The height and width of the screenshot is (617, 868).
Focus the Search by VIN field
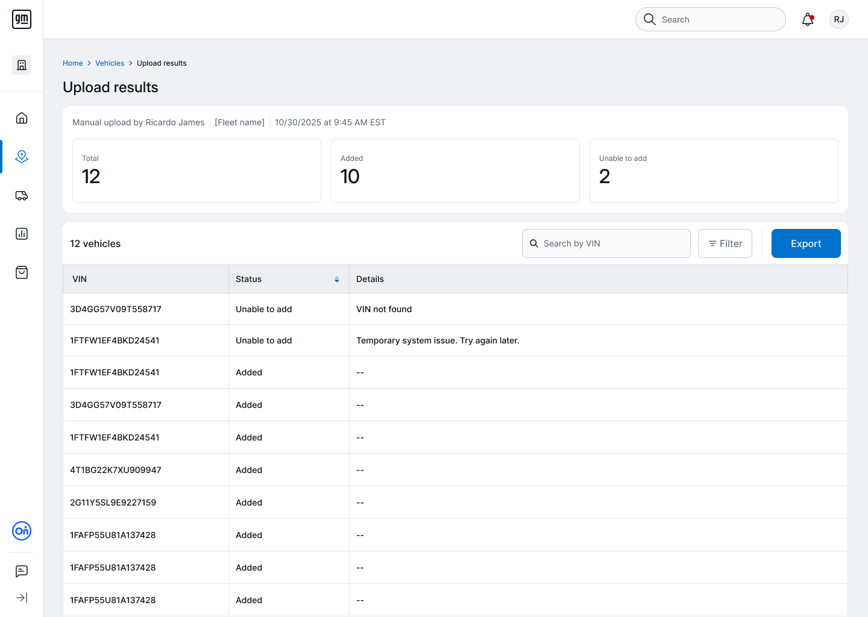pyautogui.click(x=606, y=243)
